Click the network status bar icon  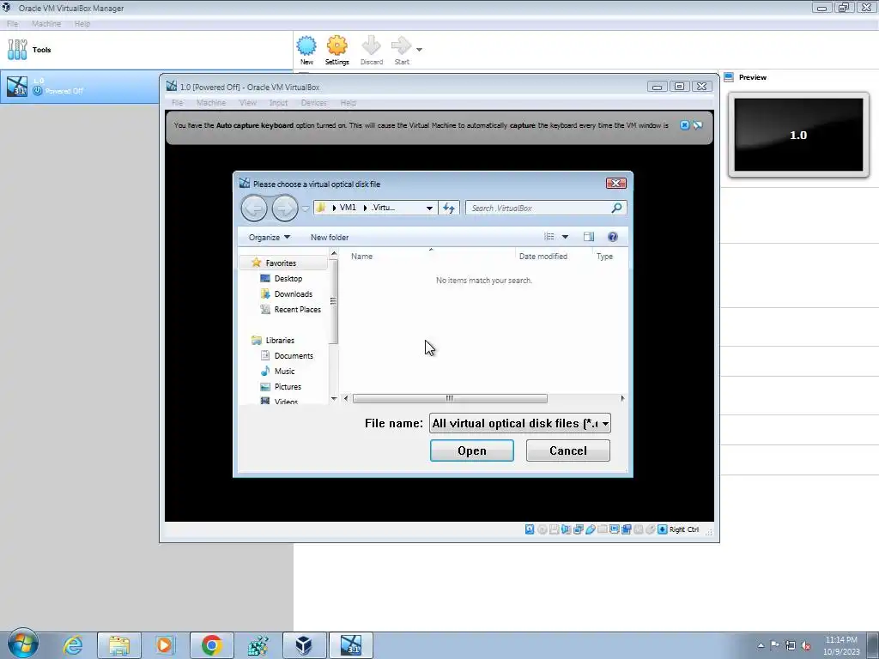(578, 529)
